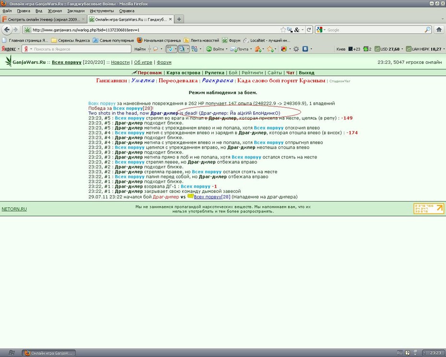The image size is (446, 357).
Task: Open the NETORN.RU footer link
Action: (x=14, y=209)
